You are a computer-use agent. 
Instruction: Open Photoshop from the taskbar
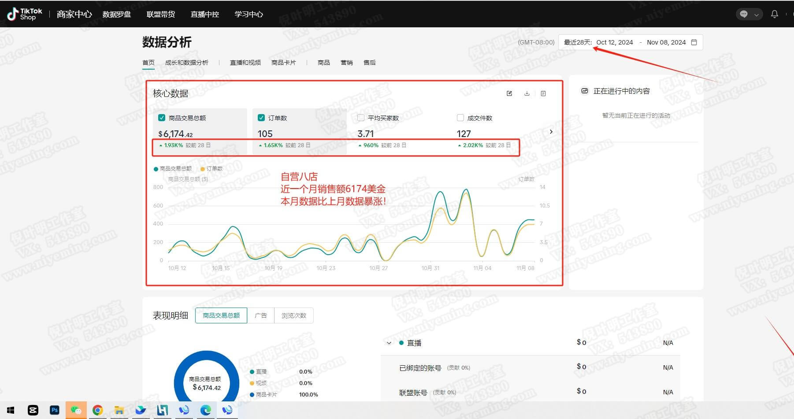55,410
